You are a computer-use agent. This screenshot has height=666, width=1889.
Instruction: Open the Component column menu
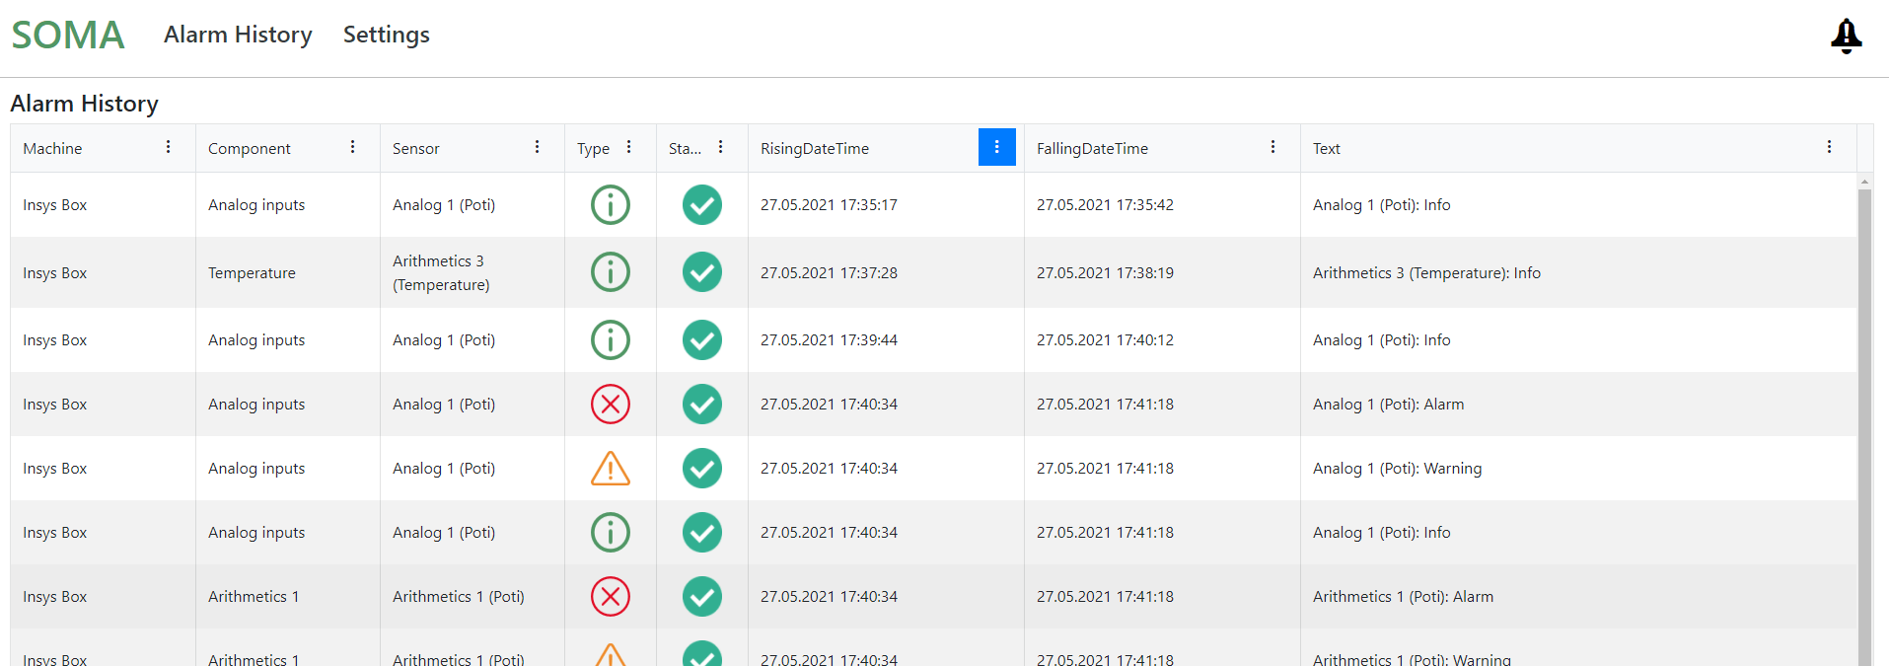tap(352, 147)
